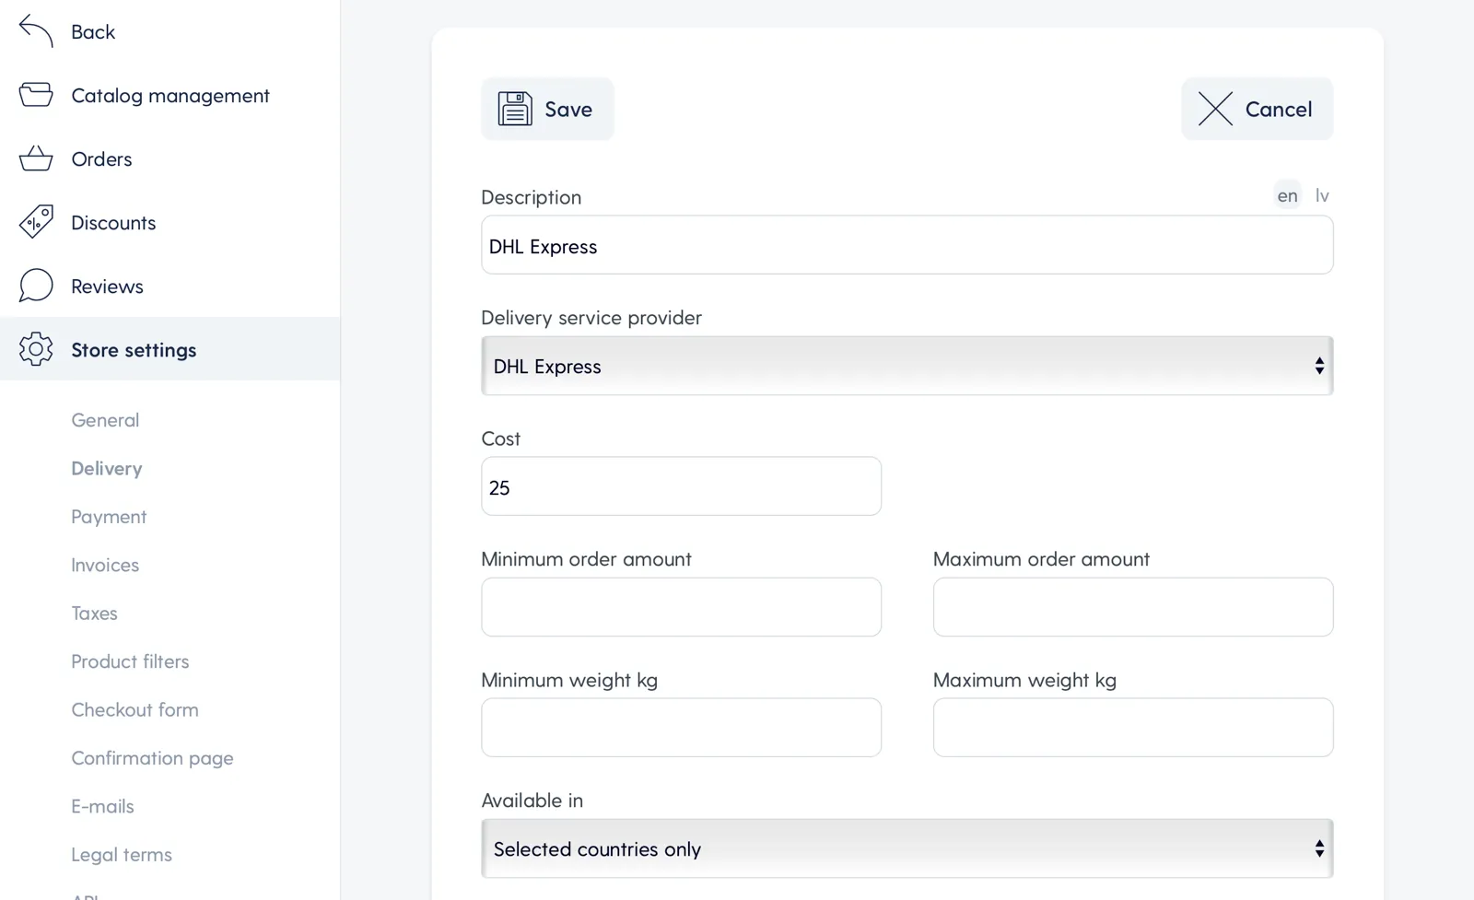Open the Available in dropdown
The height and width of the screenshot is (900, 1474).
[x=907, y=848]
